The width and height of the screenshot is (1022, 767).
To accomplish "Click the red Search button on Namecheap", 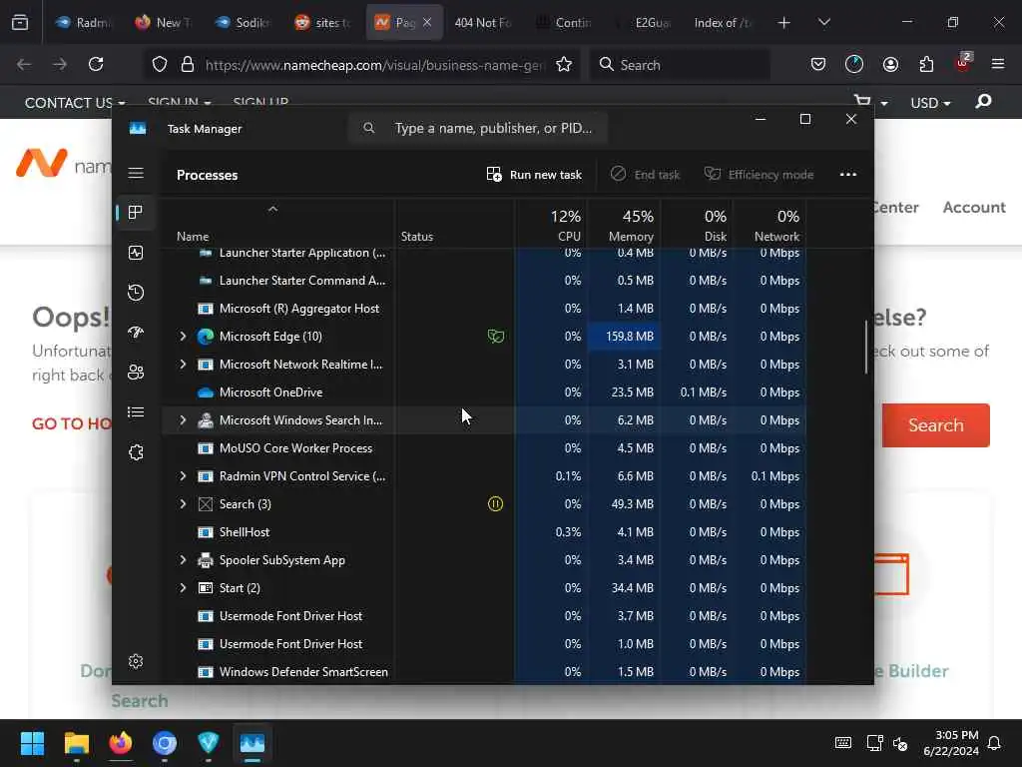I will point(935,425).
